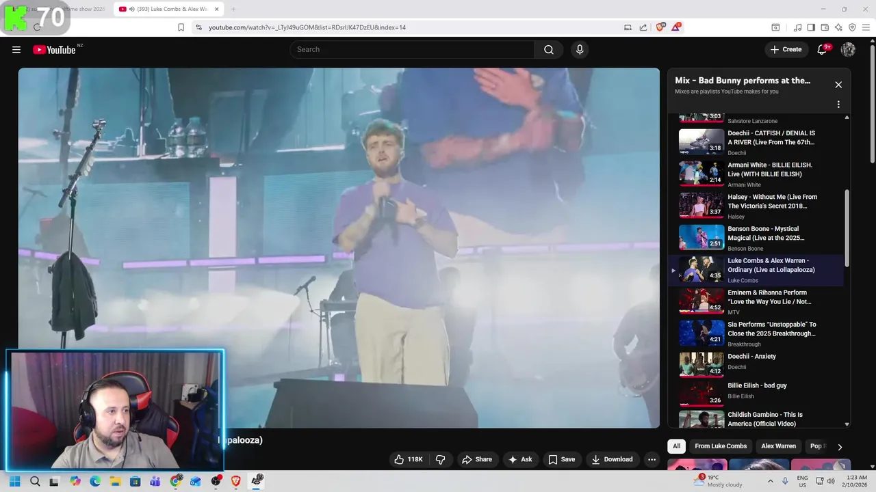Like the video with thumbs up

coord(409,459)
